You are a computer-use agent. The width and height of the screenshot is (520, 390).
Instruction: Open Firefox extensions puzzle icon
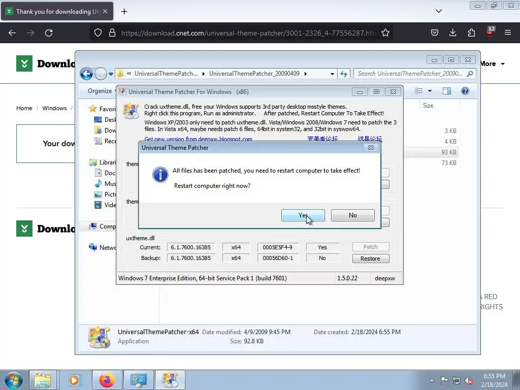[471, 32]
